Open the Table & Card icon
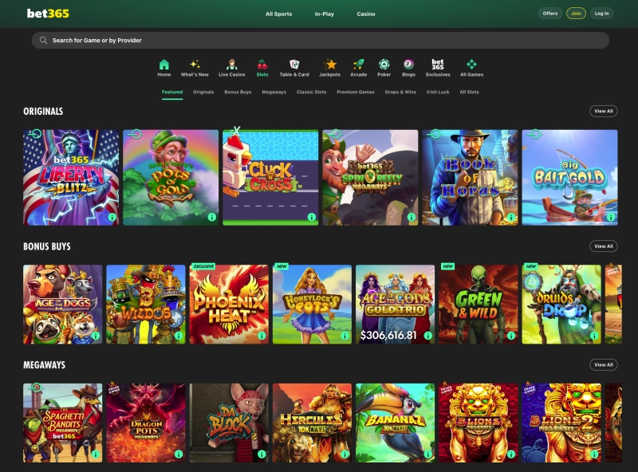The image size is (638, 472). [294, 65]
